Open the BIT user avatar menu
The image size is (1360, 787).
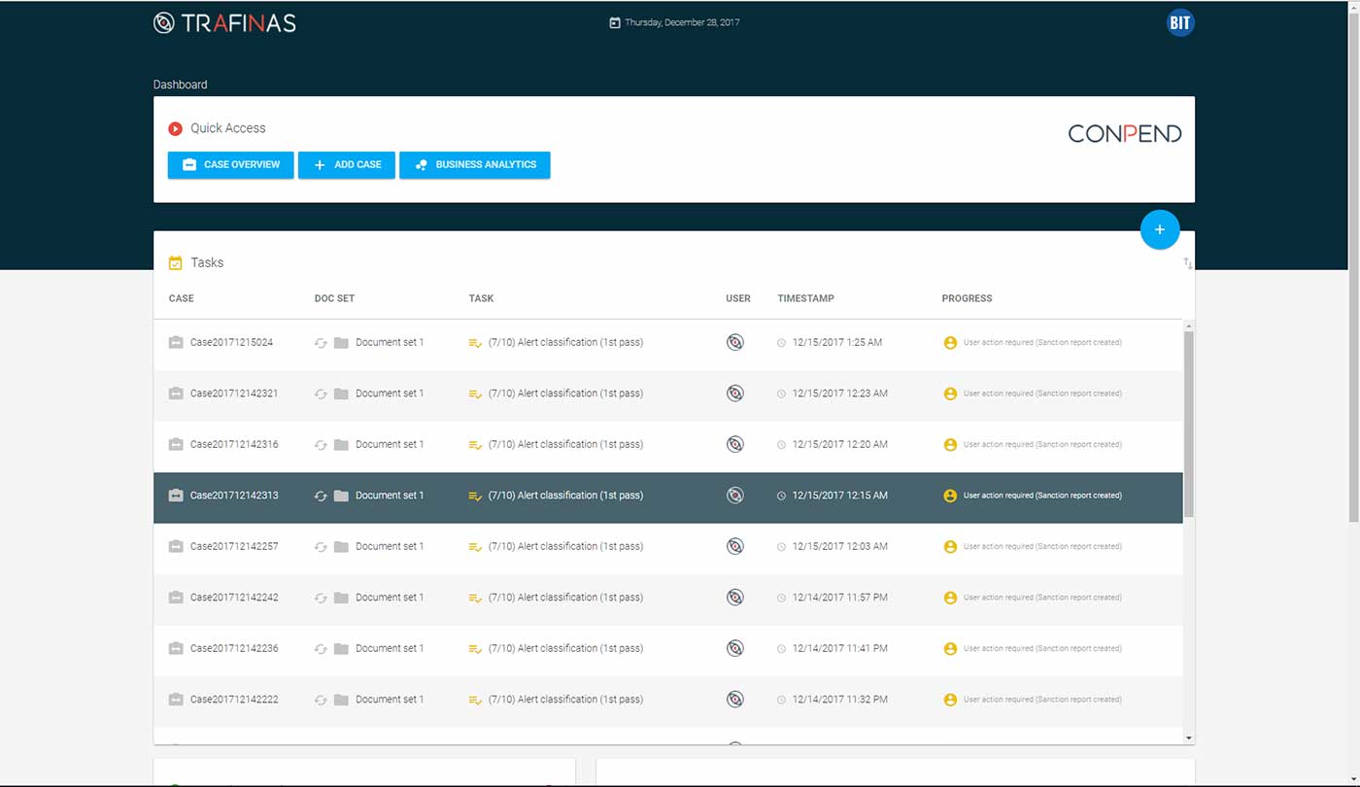(1179, 23)
